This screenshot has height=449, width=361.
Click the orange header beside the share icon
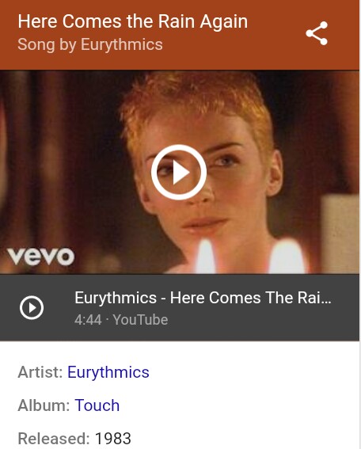[275, 34]
